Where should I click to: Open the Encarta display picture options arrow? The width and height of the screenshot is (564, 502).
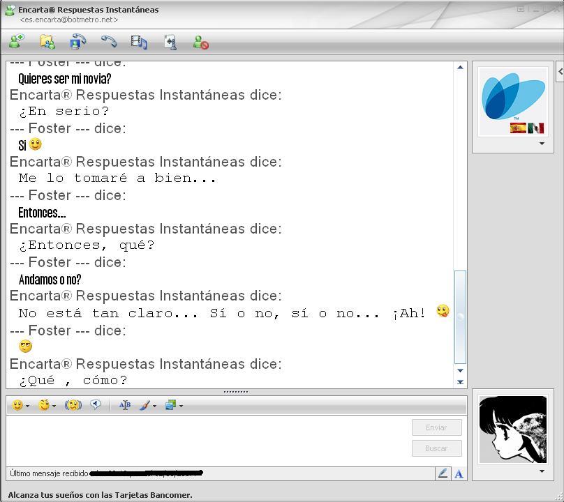[542, 144]
